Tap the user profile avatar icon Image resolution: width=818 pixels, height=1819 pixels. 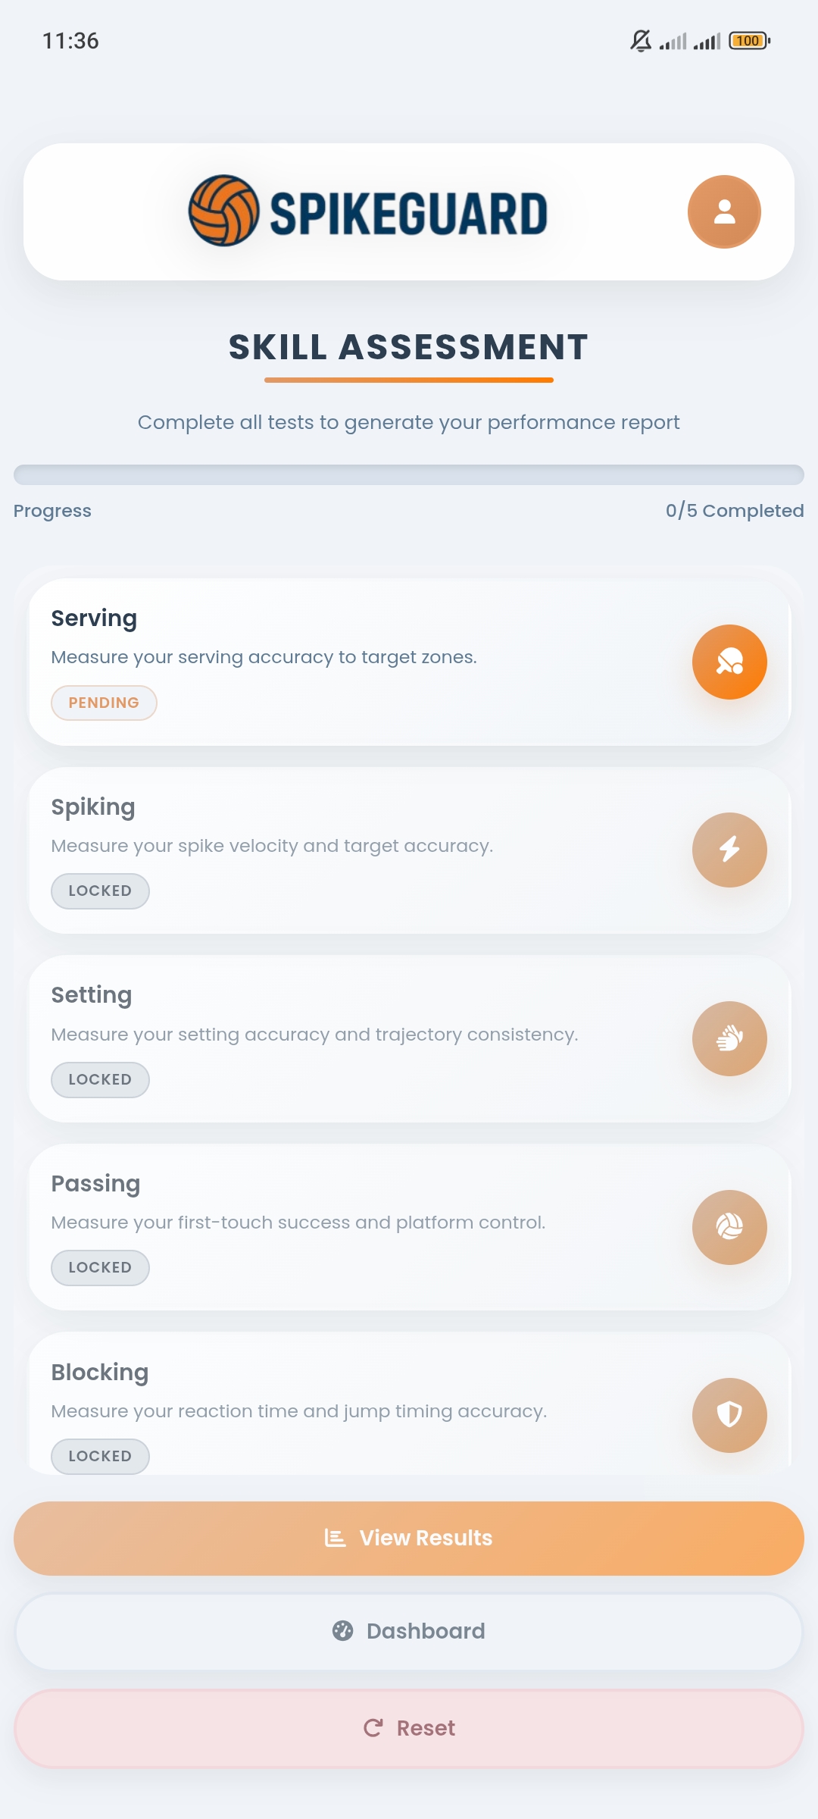pos(724,211)
